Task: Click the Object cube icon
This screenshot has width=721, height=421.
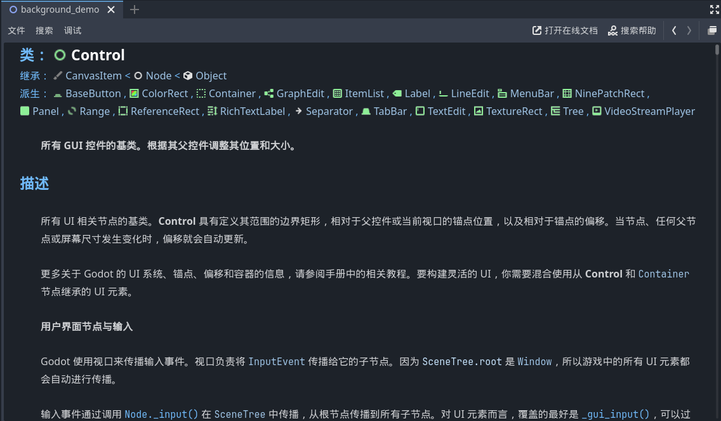Action: click(x=188, y=76)
